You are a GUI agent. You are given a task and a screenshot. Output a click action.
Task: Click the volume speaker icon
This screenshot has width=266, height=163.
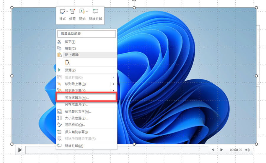coord(247,150)
